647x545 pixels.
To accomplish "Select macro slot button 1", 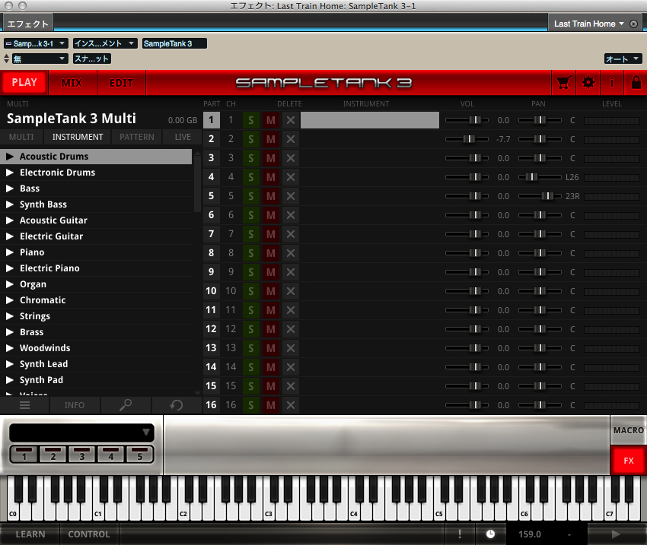I will click(x=24, y=455).
